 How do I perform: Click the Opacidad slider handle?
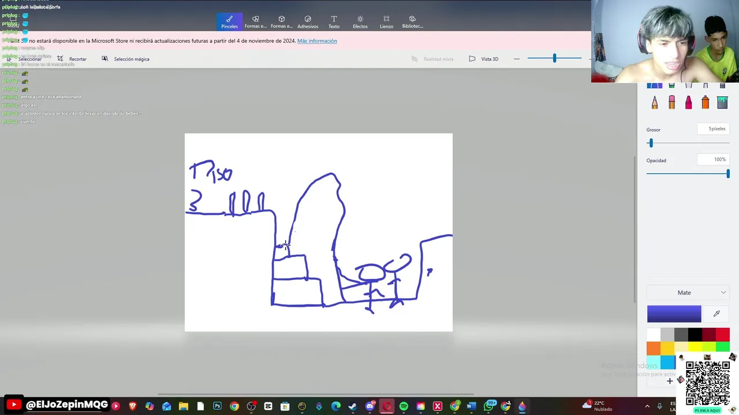[727, 173]
